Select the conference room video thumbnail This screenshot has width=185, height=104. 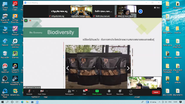[x=82, y=11]
